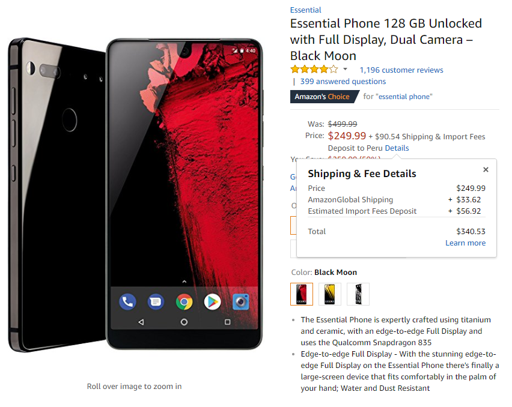Click Learn more in fee details

pyautogui.click(x=465, y=243)
